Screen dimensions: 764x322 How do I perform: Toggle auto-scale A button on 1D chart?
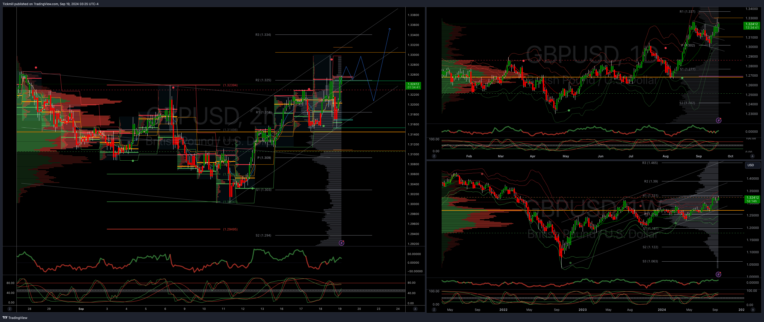tap(752, 156)
